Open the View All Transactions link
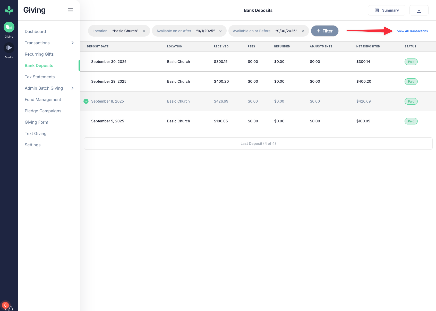 (x=412, y=31)
